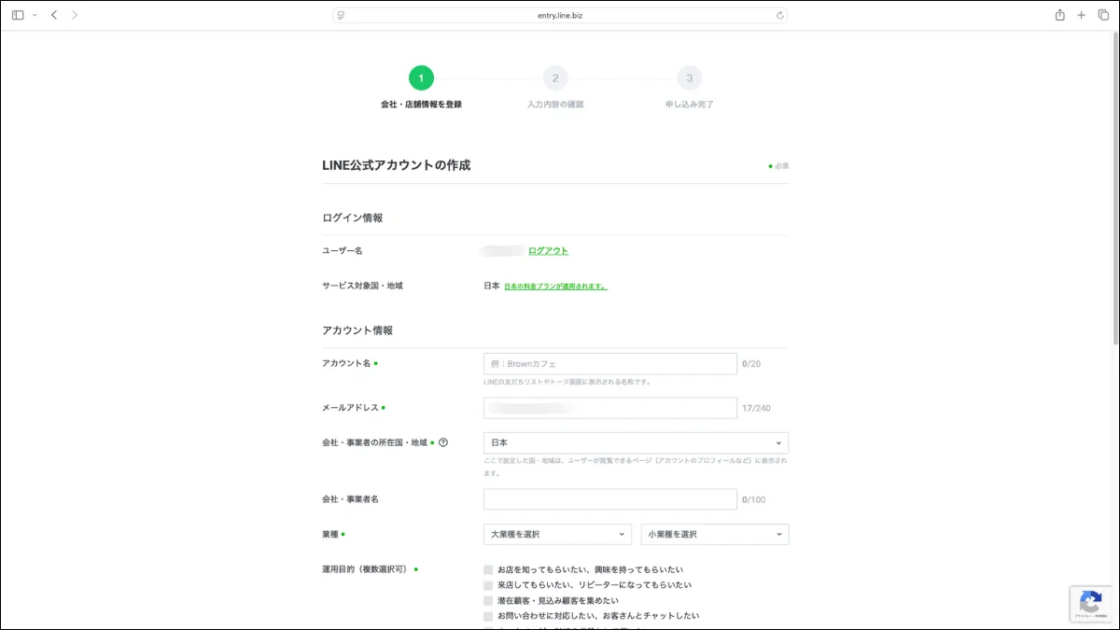Open the sidebar options chevron
Screen dimensions: 1120x630
[x=35, y=15]
